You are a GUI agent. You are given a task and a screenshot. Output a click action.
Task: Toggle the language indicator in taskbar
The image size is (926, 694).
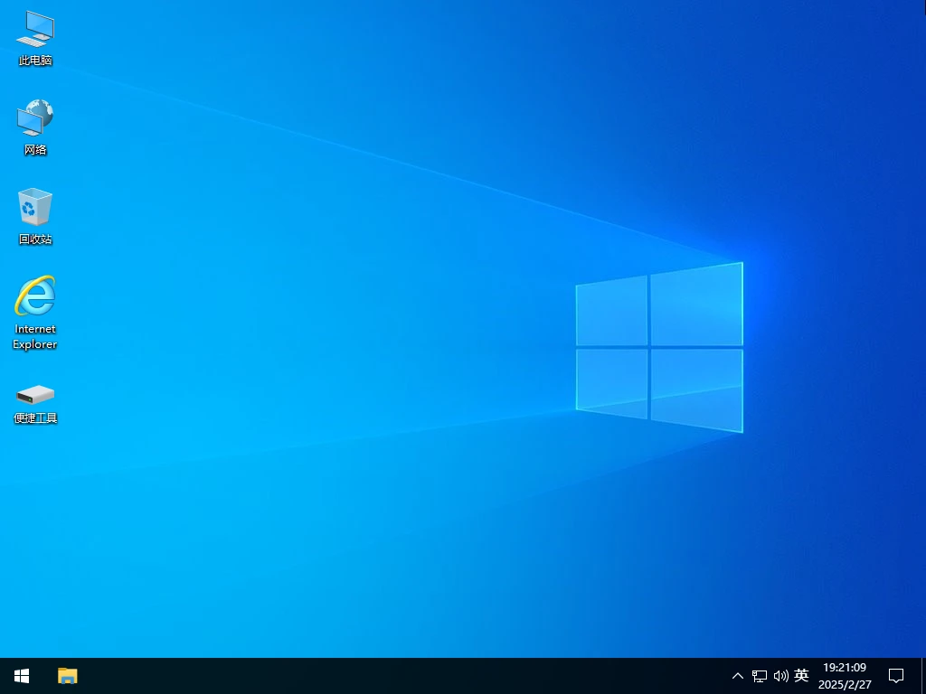(x=801, y=675)
